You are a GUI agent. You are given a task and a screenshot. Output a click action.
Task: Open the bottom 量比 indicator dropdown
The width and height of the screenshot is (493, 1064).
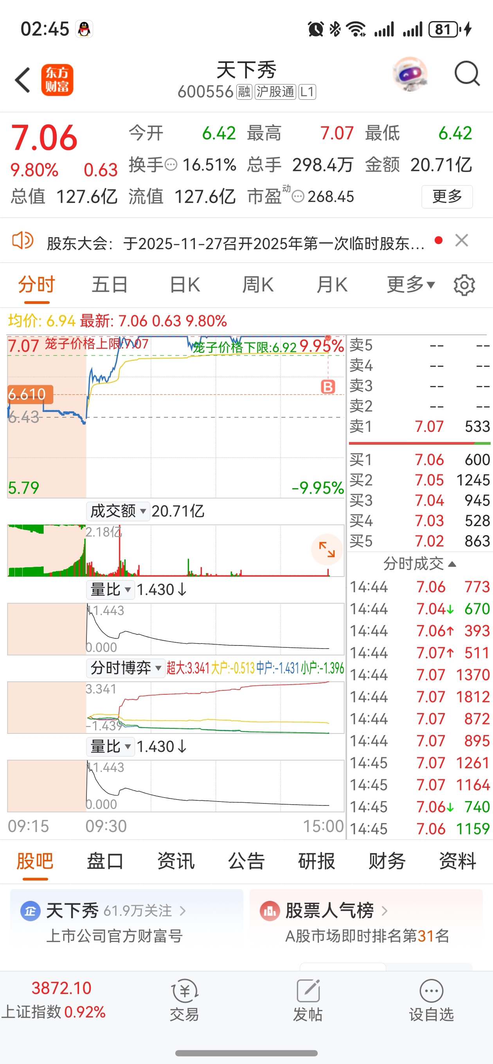click(x=110, y=747)
